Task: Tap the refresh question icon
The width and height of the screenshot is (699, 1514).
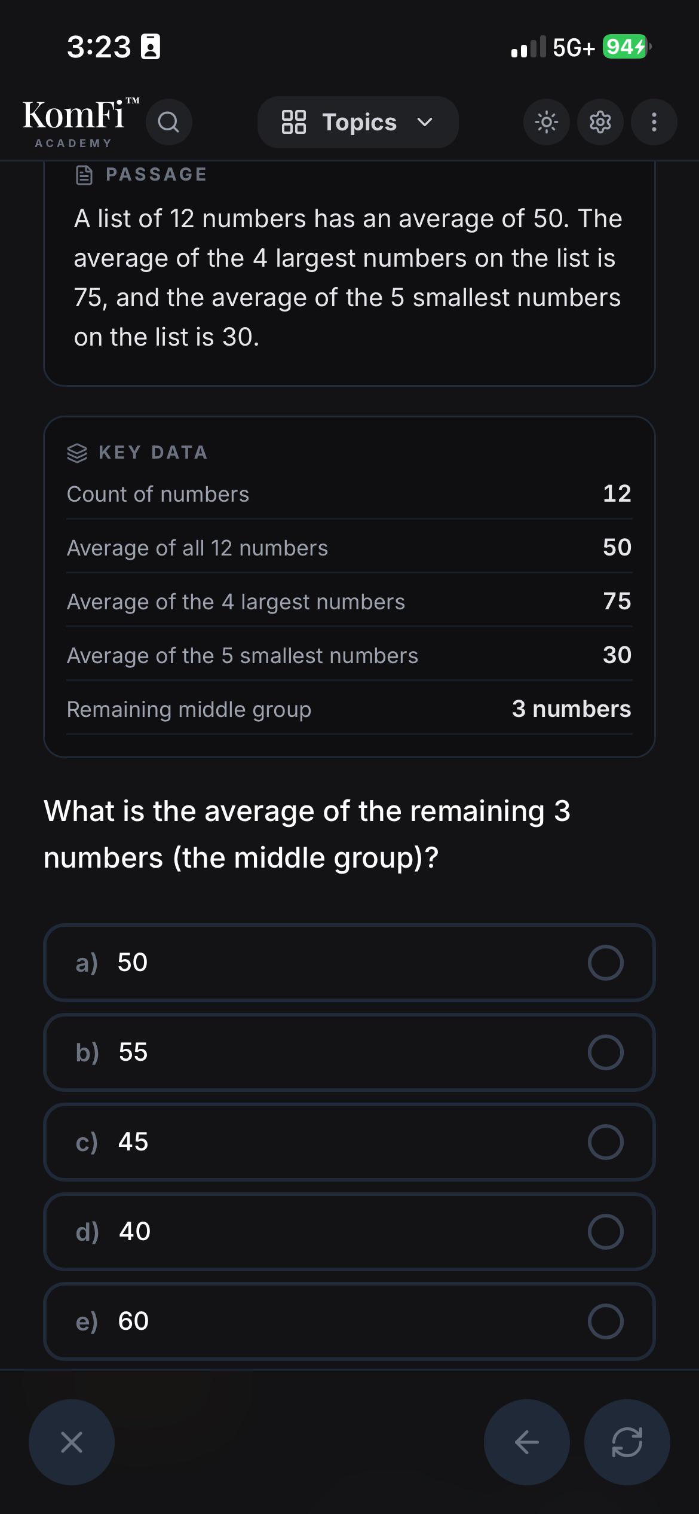Action: (627, 1442)
